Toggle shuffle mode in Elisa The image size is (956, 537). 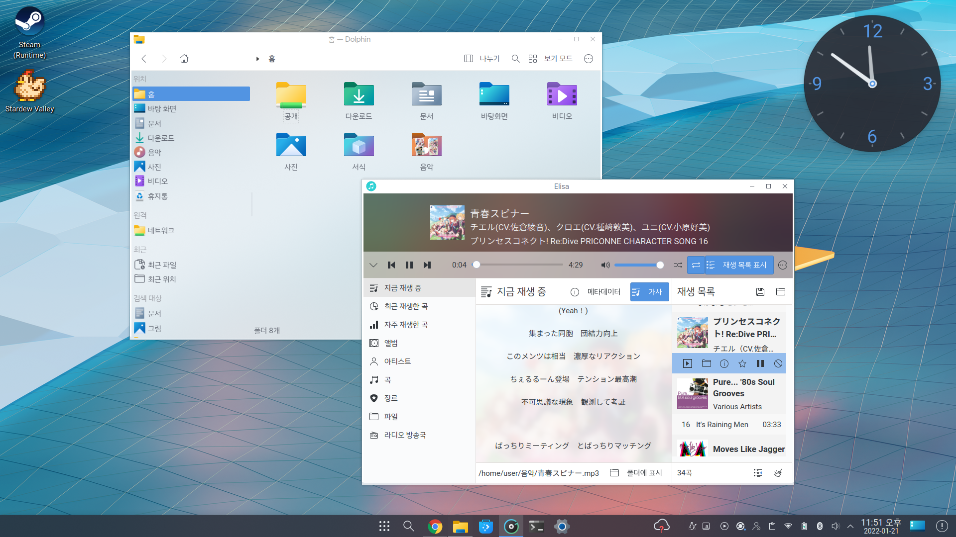pos(678,265)
